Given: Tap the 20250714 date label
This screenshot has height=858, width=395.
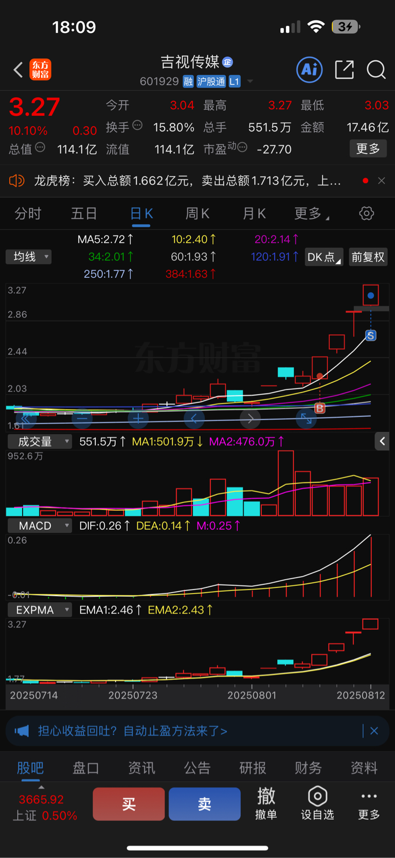Looking at the screenshot, I should (x=34, y=695).
